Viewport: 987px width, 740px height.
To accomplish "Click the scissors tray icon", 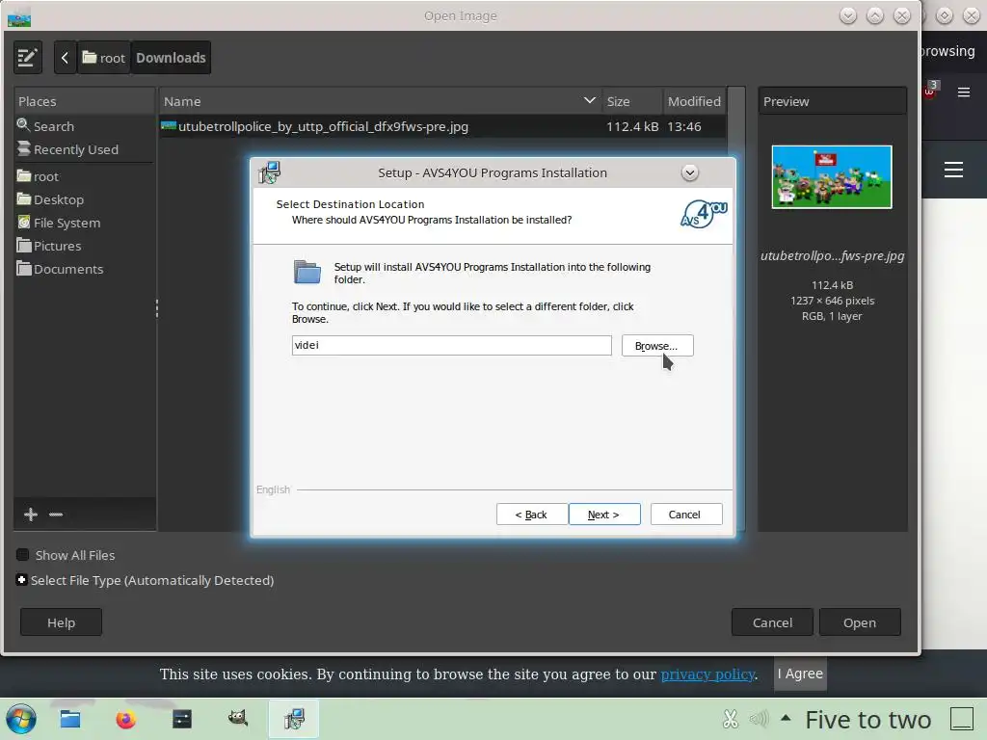I will tap(731, 719).
